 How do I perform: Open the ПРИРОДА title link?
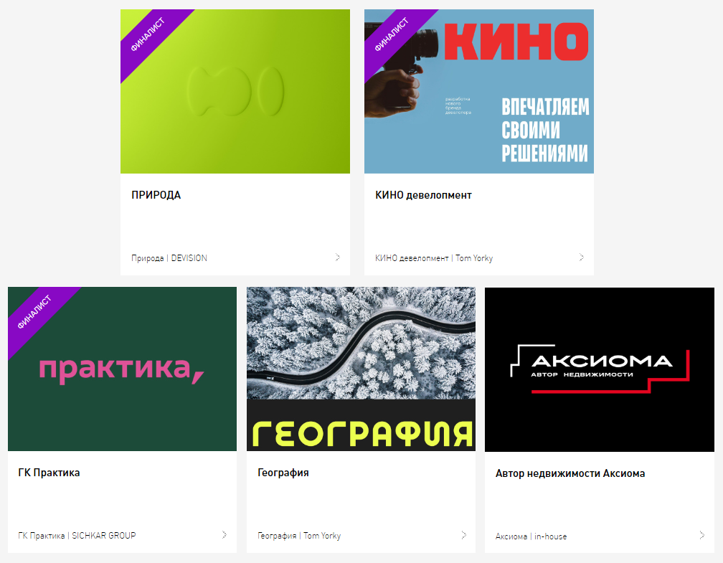[156, 195]
